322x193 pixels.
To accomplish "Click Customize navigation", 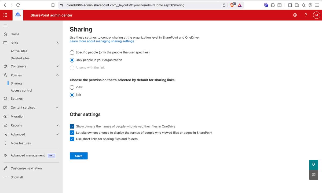I will [x=26, y=168].
